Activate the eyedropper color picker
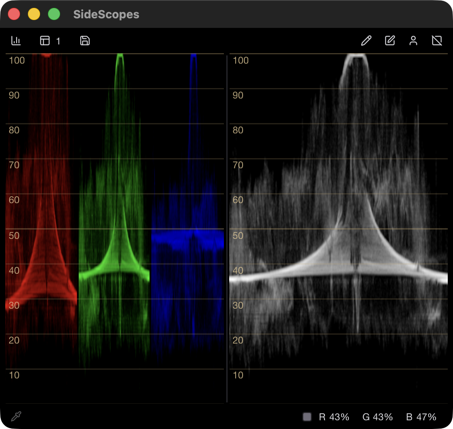453x429 pixels. 16,416
